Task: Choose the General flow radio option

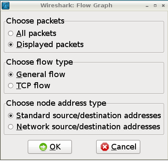Action: pos(11,75)
